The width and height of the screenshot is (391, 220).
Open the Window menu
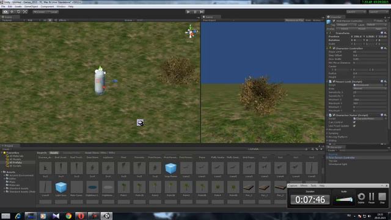[x=61, y=7]
